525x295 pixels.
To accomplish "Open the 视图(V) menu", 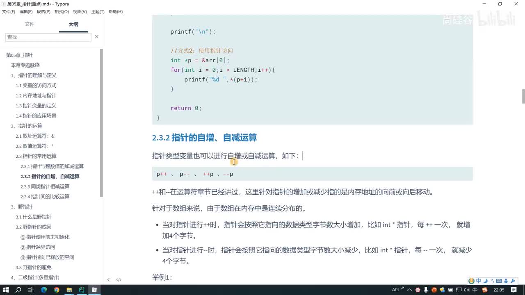I will point(80,12).
